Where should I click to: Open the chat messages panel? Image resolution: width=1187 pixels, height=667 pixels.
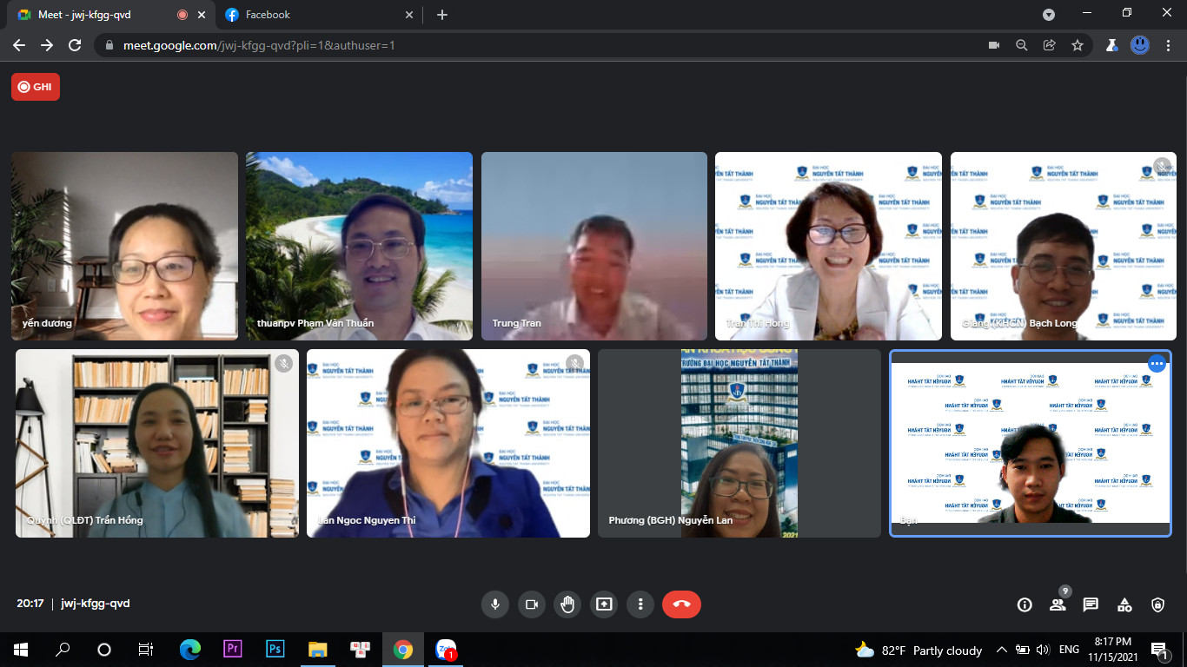click(1091, 605)
